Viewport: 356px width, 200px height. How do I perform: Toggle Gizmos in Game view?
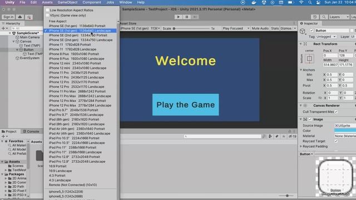tap(286, 28)
